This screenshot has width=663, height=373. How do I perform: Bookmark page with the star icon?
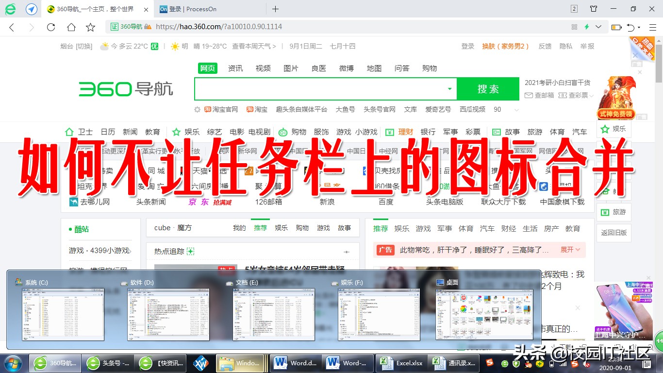[91, 27]
